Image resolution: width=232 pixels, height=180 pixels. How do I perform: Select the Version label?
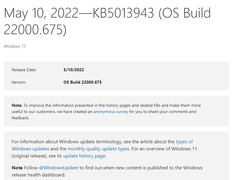tap(19, 82)
